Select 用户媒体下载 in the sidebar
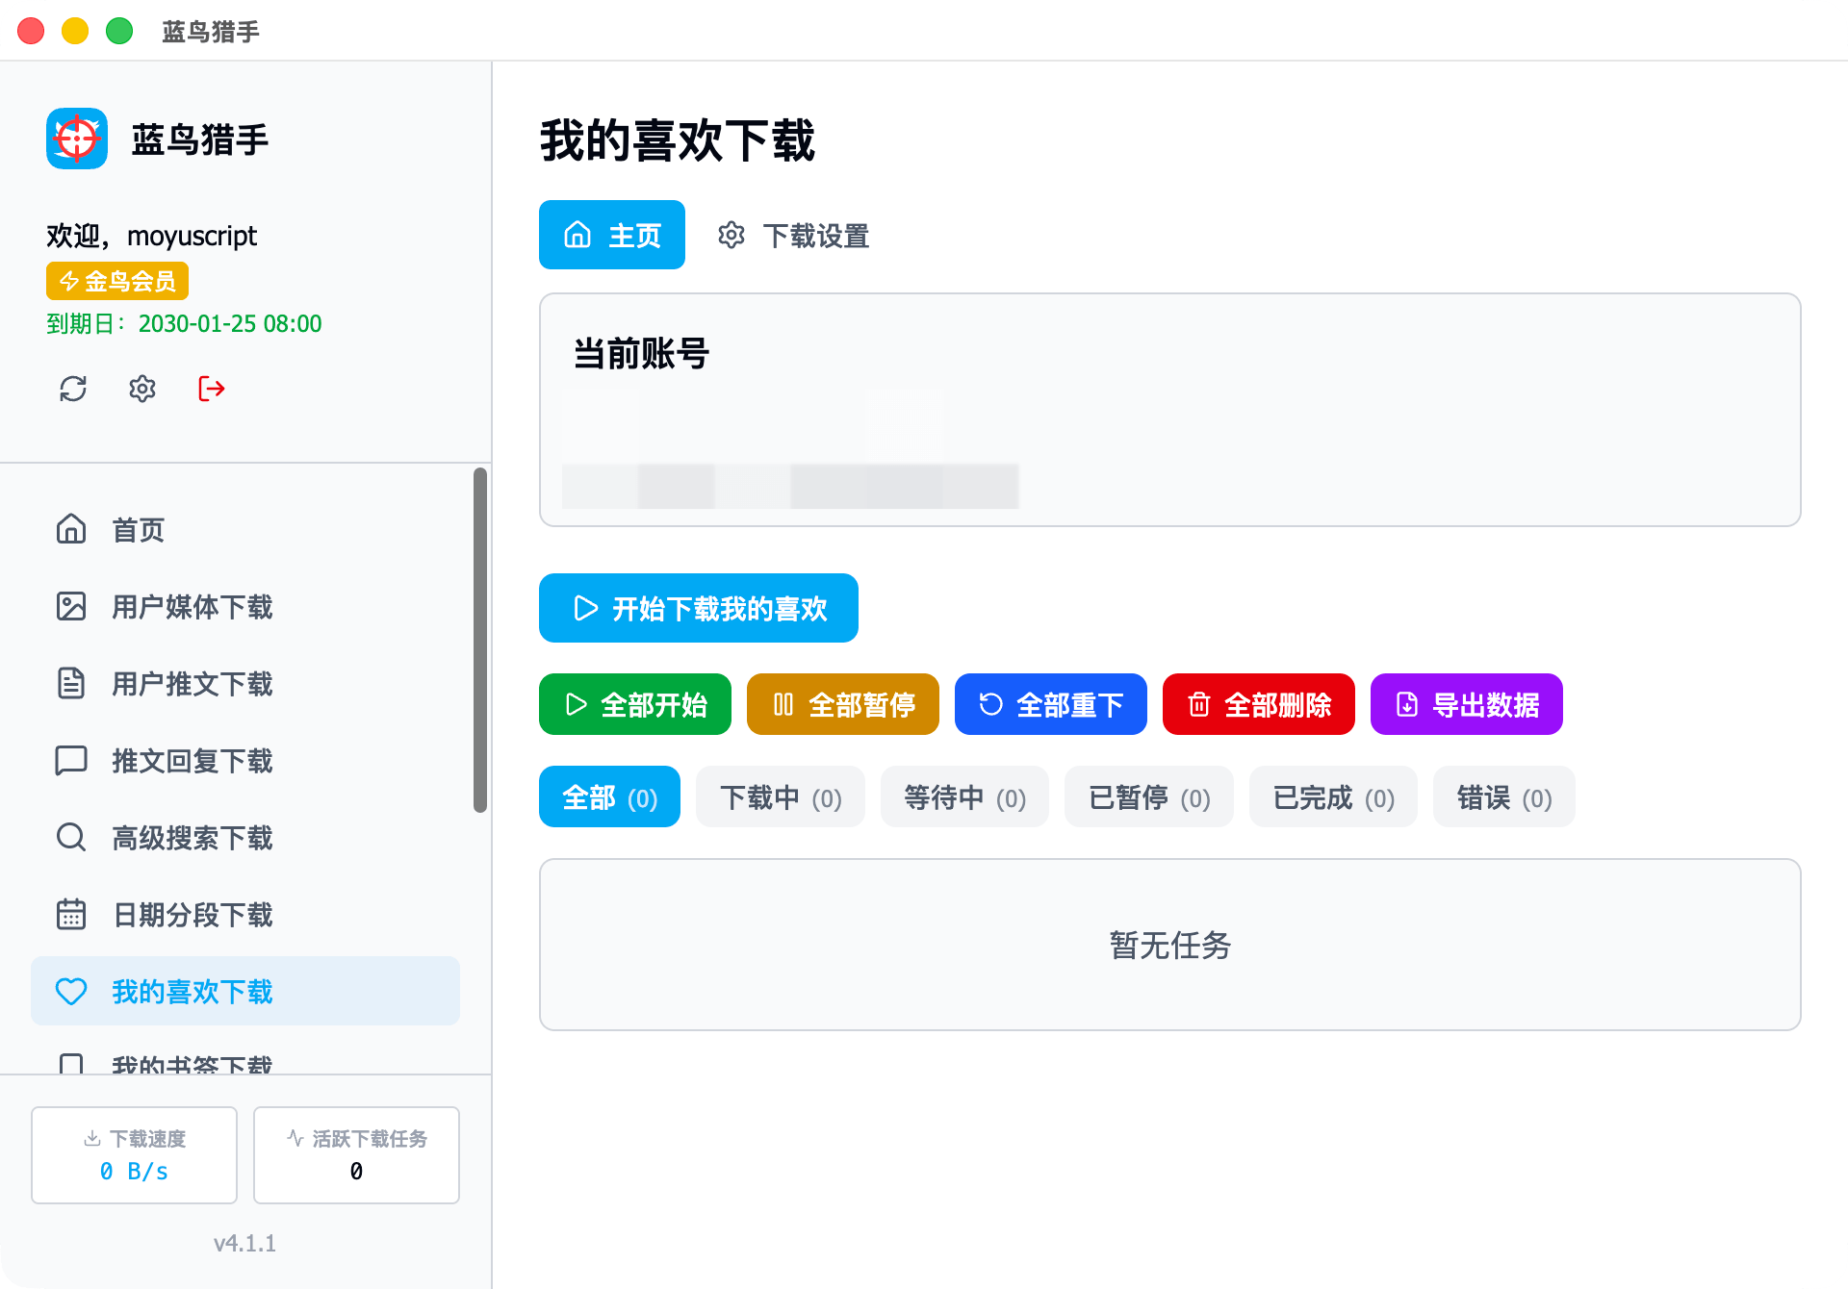1848x1289 pixels. (192, 607)
